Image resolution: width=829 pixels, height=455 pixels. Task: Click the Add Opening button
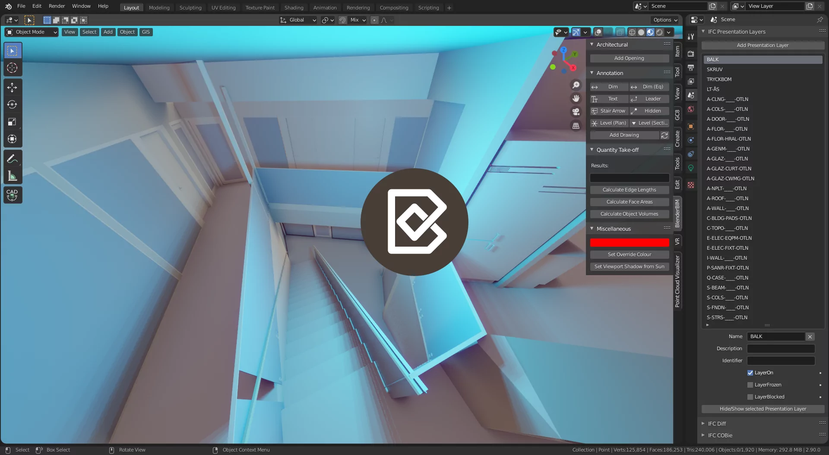629,58
